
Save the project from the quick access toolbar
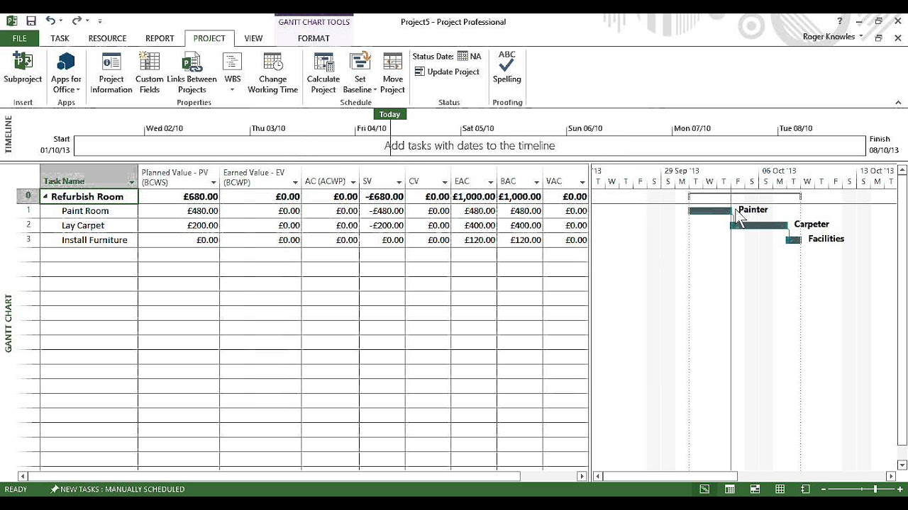(x=31, y=21)
